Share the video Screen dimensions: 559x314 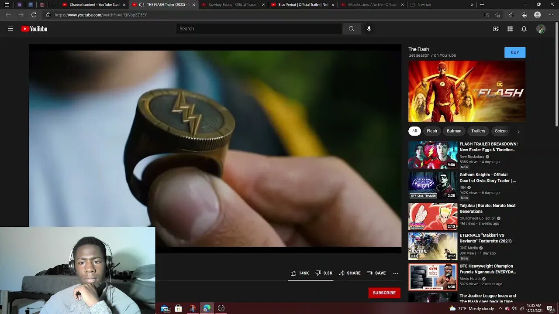350,273
